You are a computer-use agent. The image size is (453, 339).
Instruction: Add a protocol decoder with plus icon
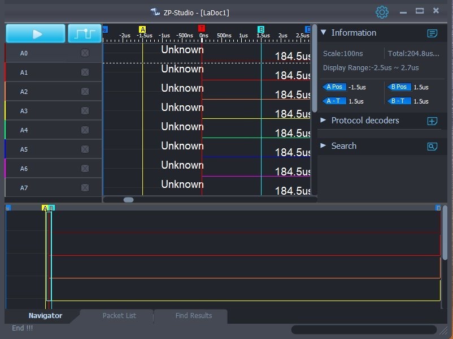pyautogui.click(x=432, y=121)
